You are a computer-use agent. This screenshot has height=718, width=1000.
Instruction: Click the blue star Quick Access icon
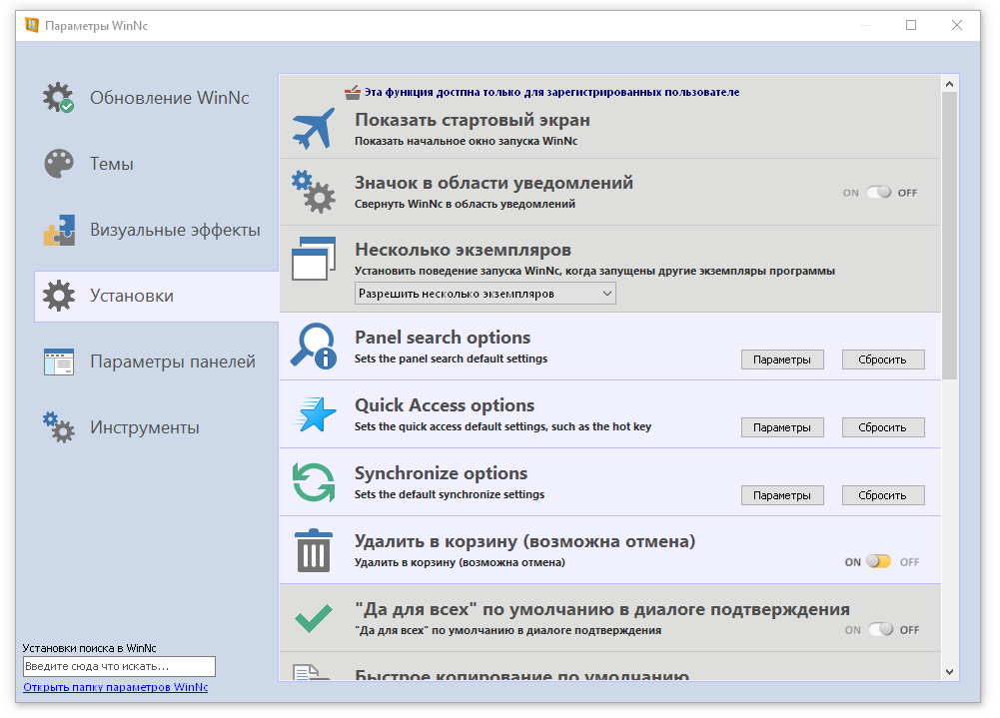316,413
